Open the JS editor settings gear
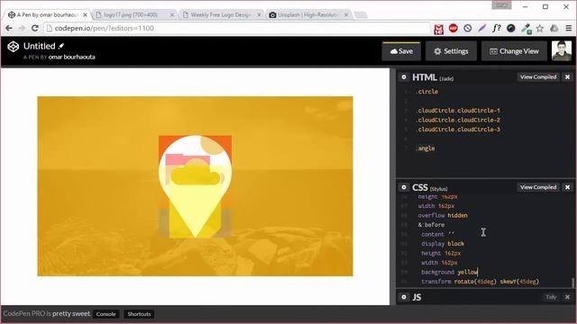The width and height of the screenshot is (577, 324). 404,297
